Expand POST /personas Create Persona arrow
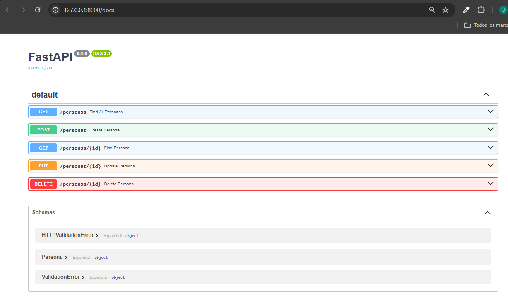The width and height of the screenshot is (508, 306). (x=491, y=129)
